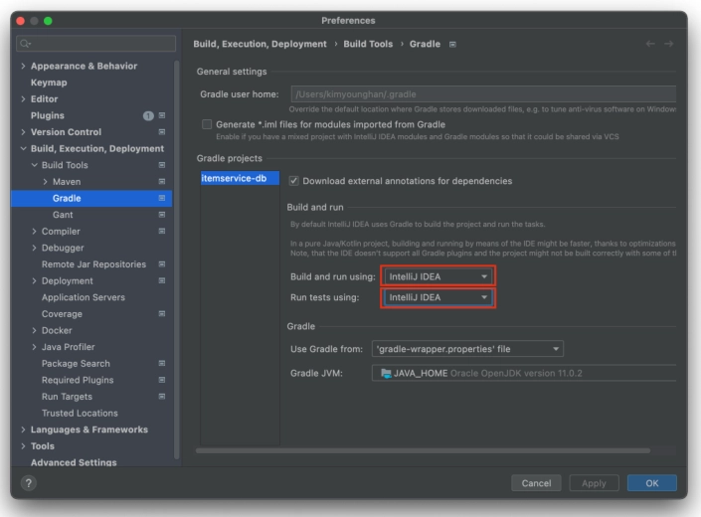The width and height of the screenshot is (701, 517).
Task: Confirm with the OK button
Action: click(652, 483)
